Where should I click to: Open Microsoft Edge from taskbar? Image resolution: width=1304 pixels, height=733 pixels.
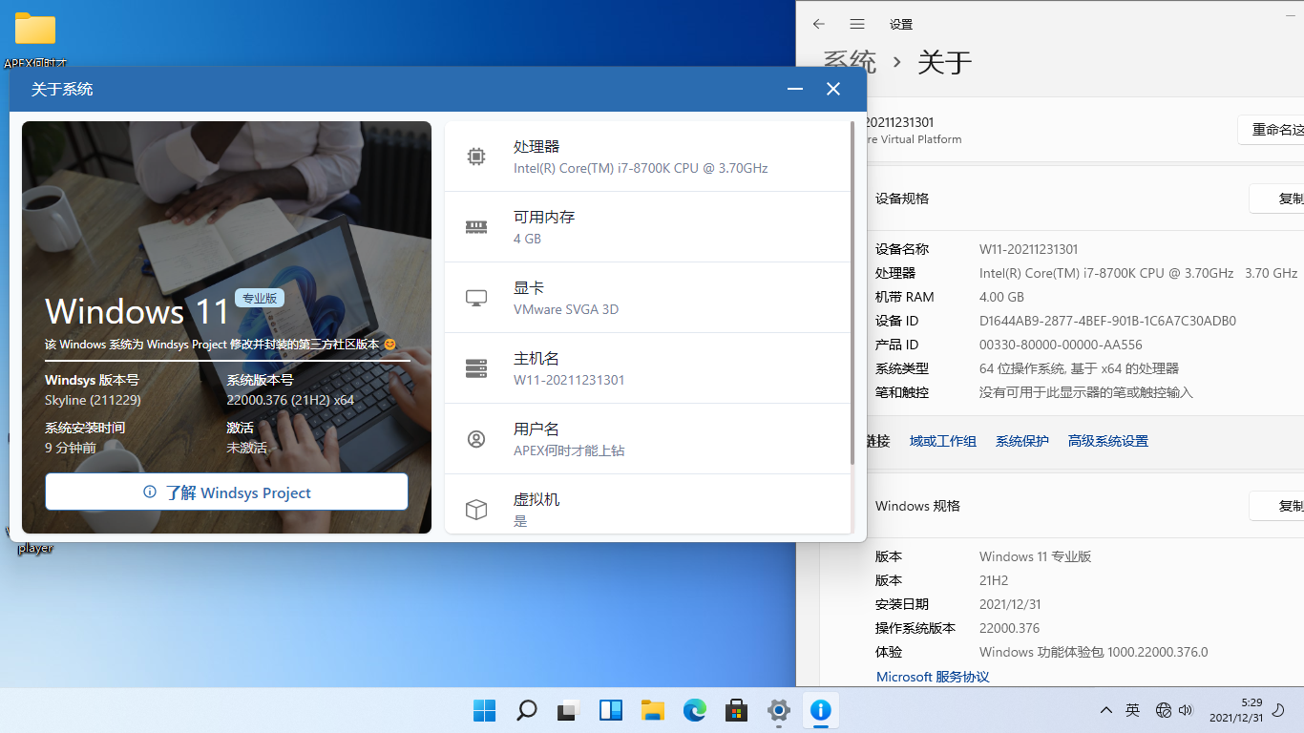[x=694, y=710]
